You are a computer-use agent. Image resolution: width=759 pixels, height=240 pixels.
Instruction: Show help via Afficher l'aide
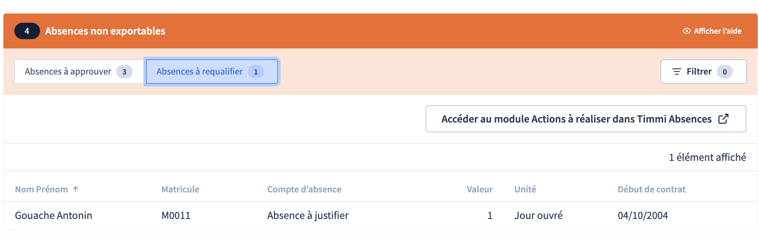(712, 31)
